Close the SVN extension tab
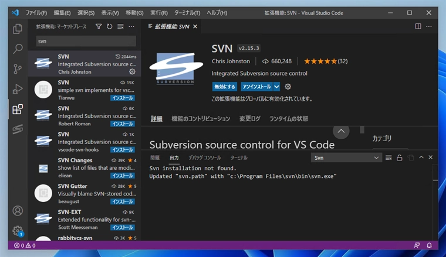 coord(195,26)
